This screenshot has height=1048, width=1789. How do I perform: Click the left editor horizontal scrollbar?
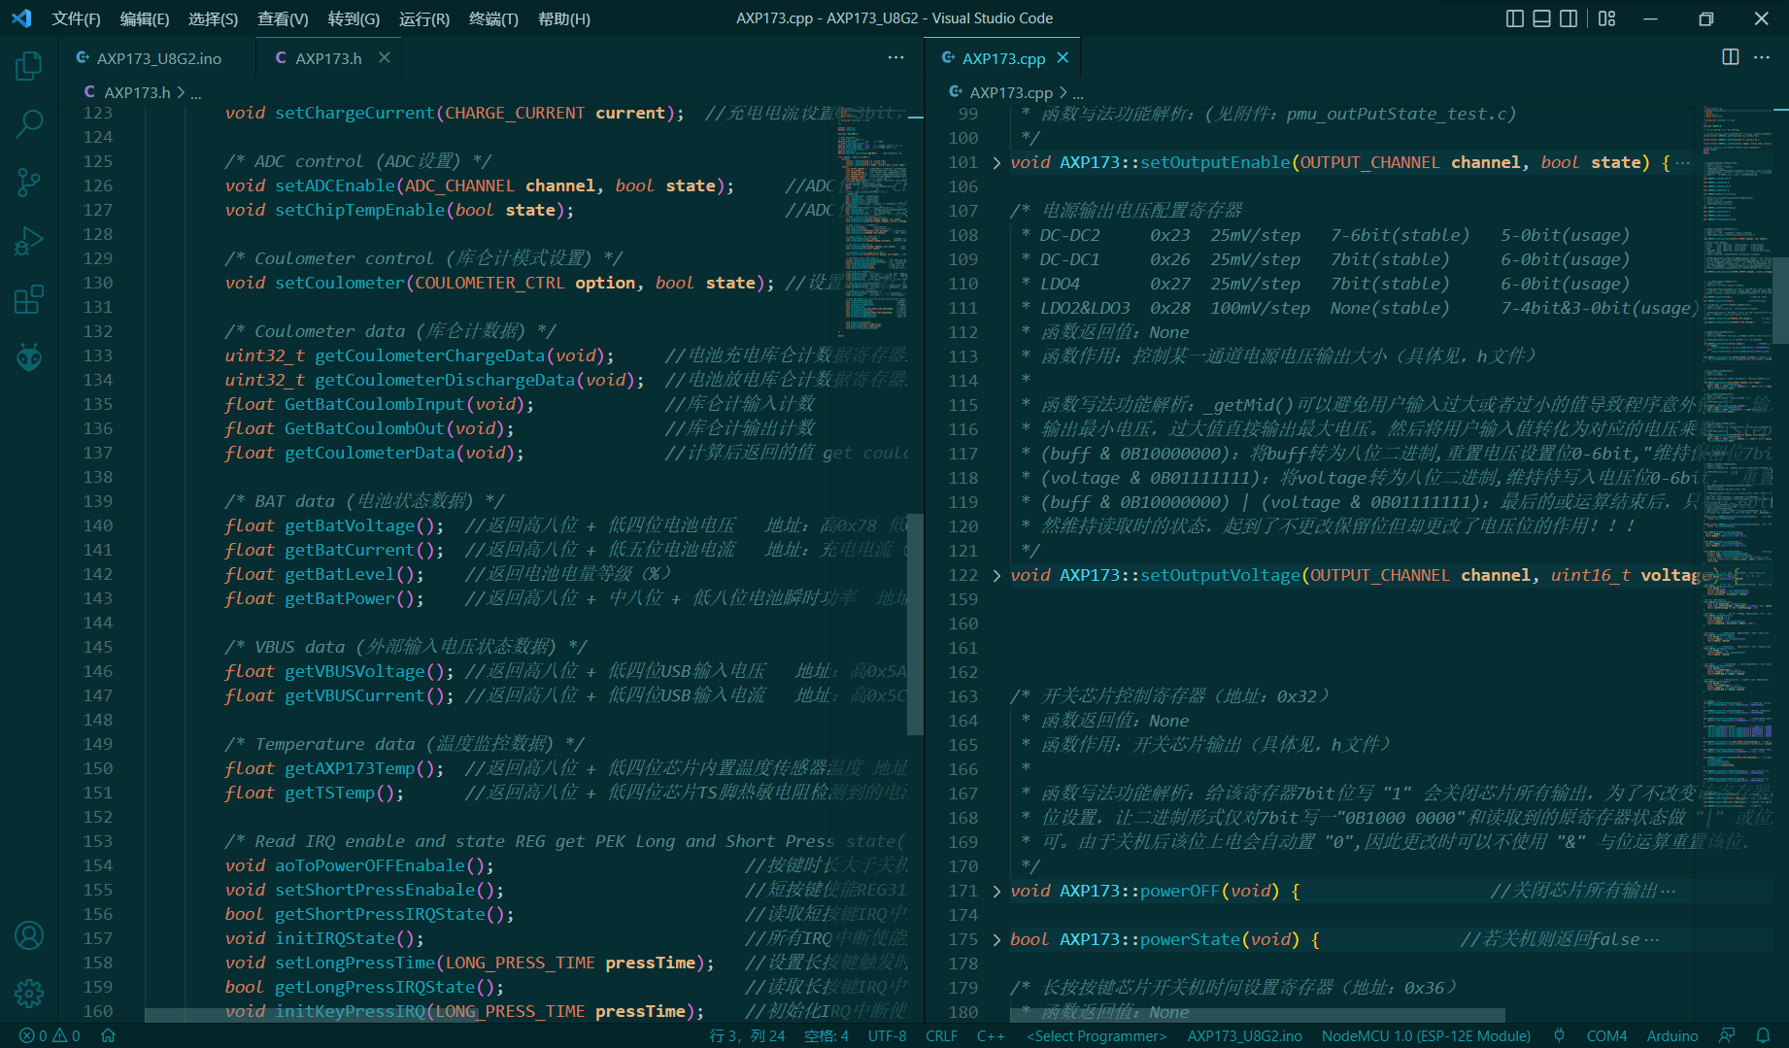point(311,1015)
